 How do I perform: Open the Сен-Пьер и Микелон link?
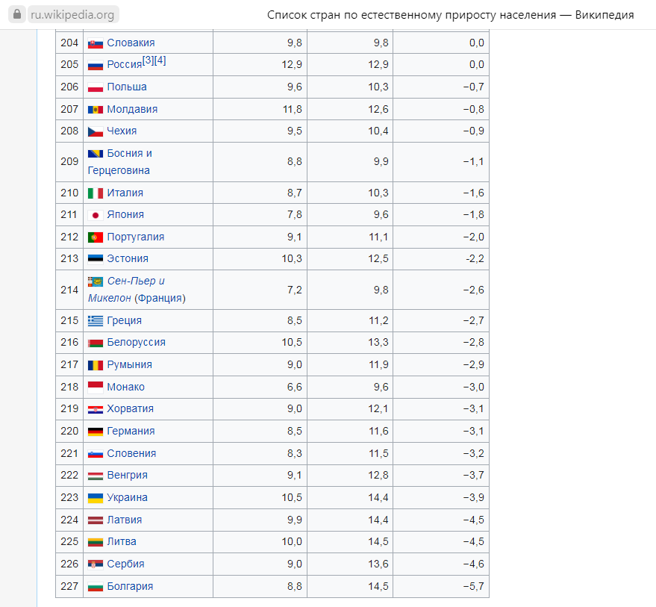click(x=126, y=289)
